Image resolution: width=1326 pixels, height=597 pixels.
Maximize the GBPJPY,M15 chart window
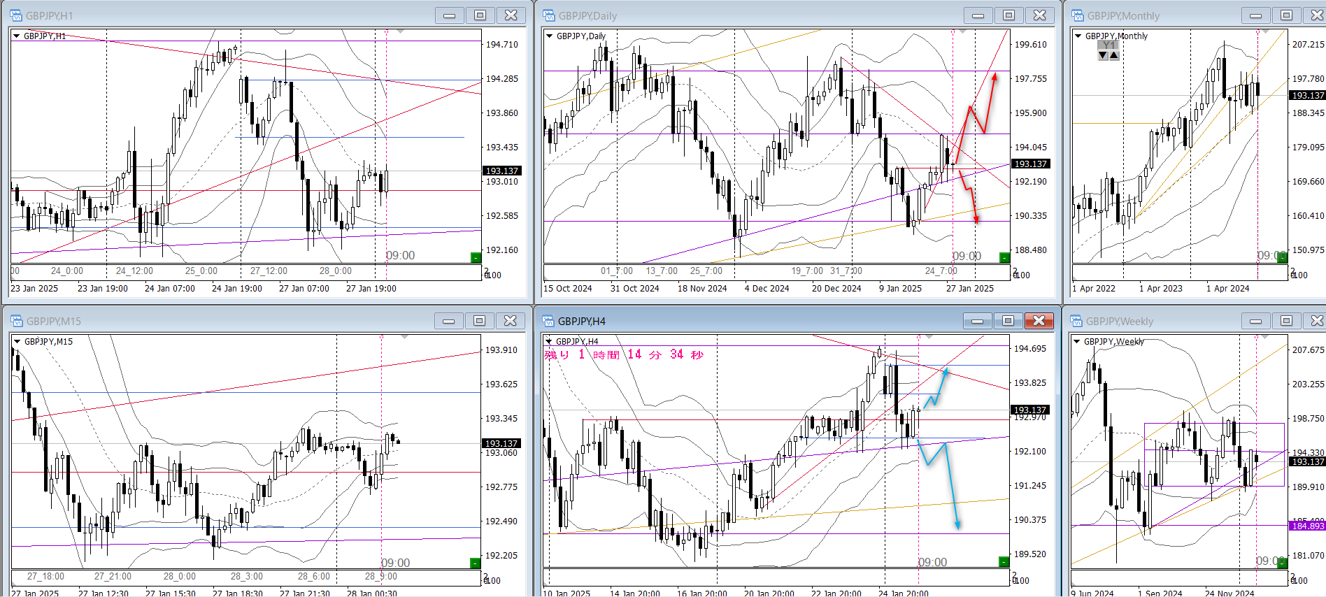[x=479, y=321]
